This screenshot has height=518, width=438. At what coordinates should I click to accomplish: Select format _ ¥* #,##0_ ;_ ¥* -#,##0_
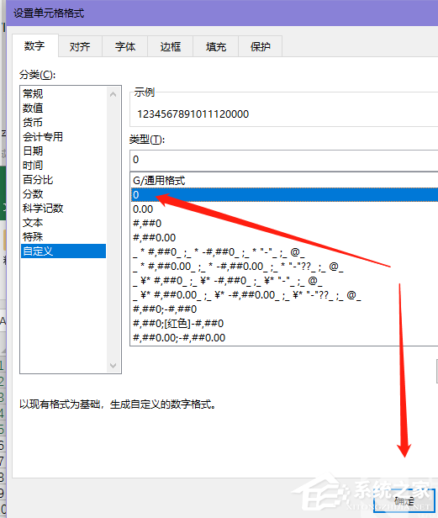284,281
